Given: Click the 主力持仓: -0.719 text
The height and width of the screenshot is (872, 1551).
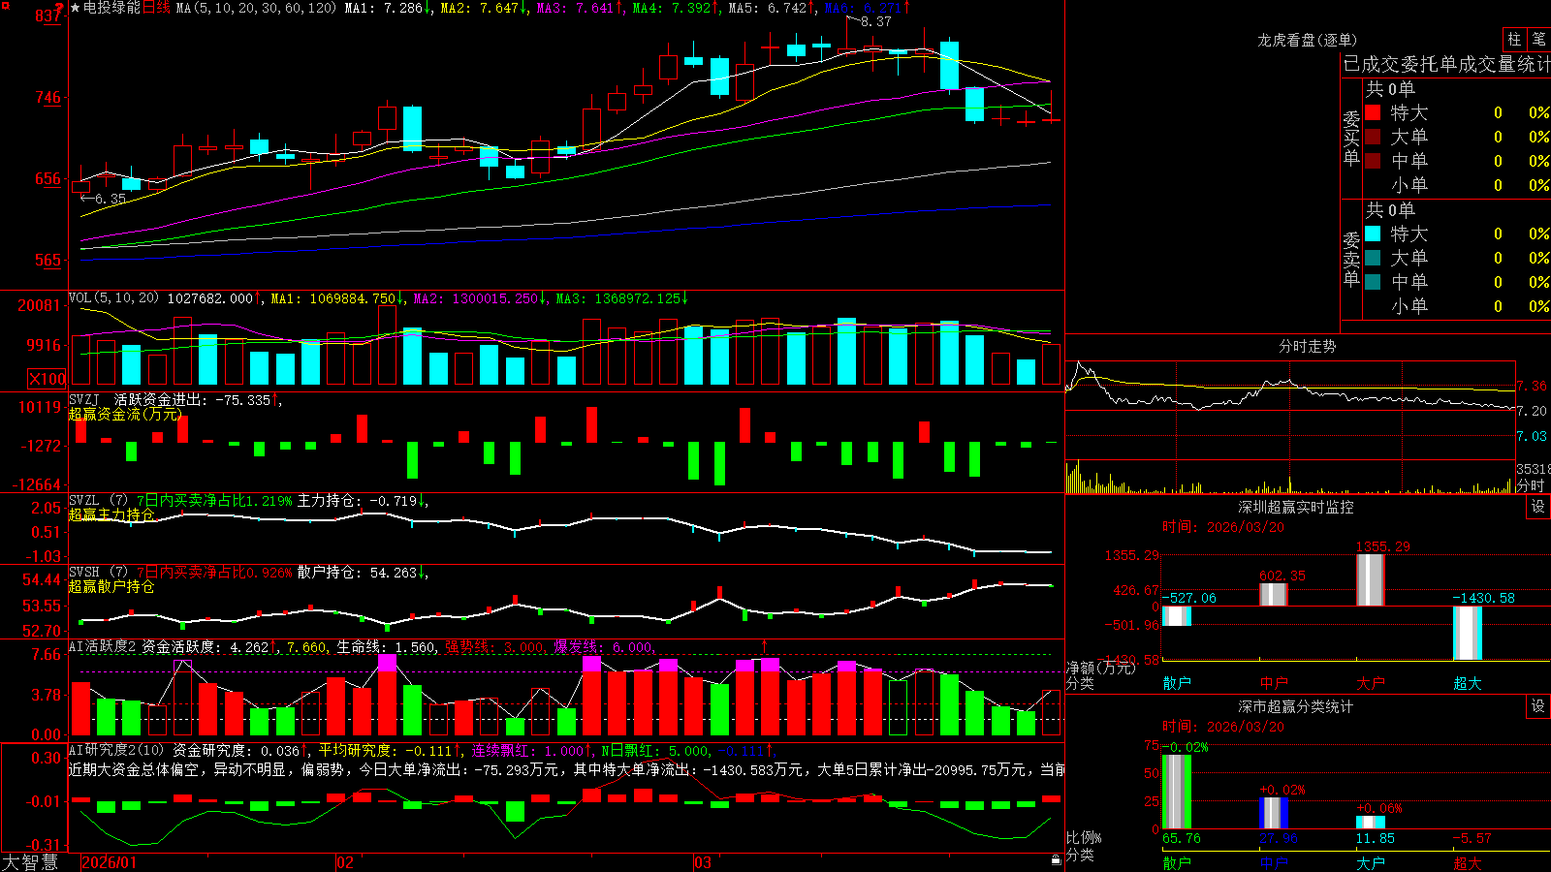Looking at the screenshot, I should coord(357,500).
